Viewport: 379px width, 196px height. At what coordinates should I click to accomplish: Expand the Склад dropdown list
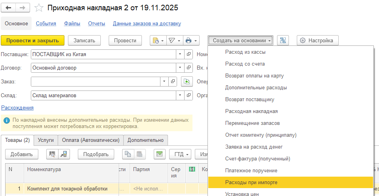point(180,95)
